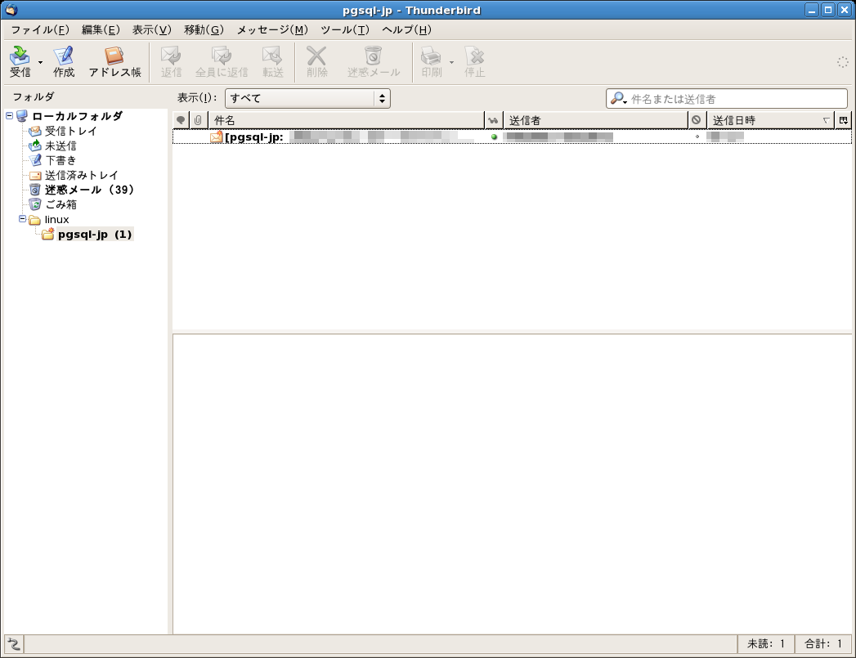Sort by 送信日時 column header
The height and width of the screenshot is (658, 856).
point(770,121)
